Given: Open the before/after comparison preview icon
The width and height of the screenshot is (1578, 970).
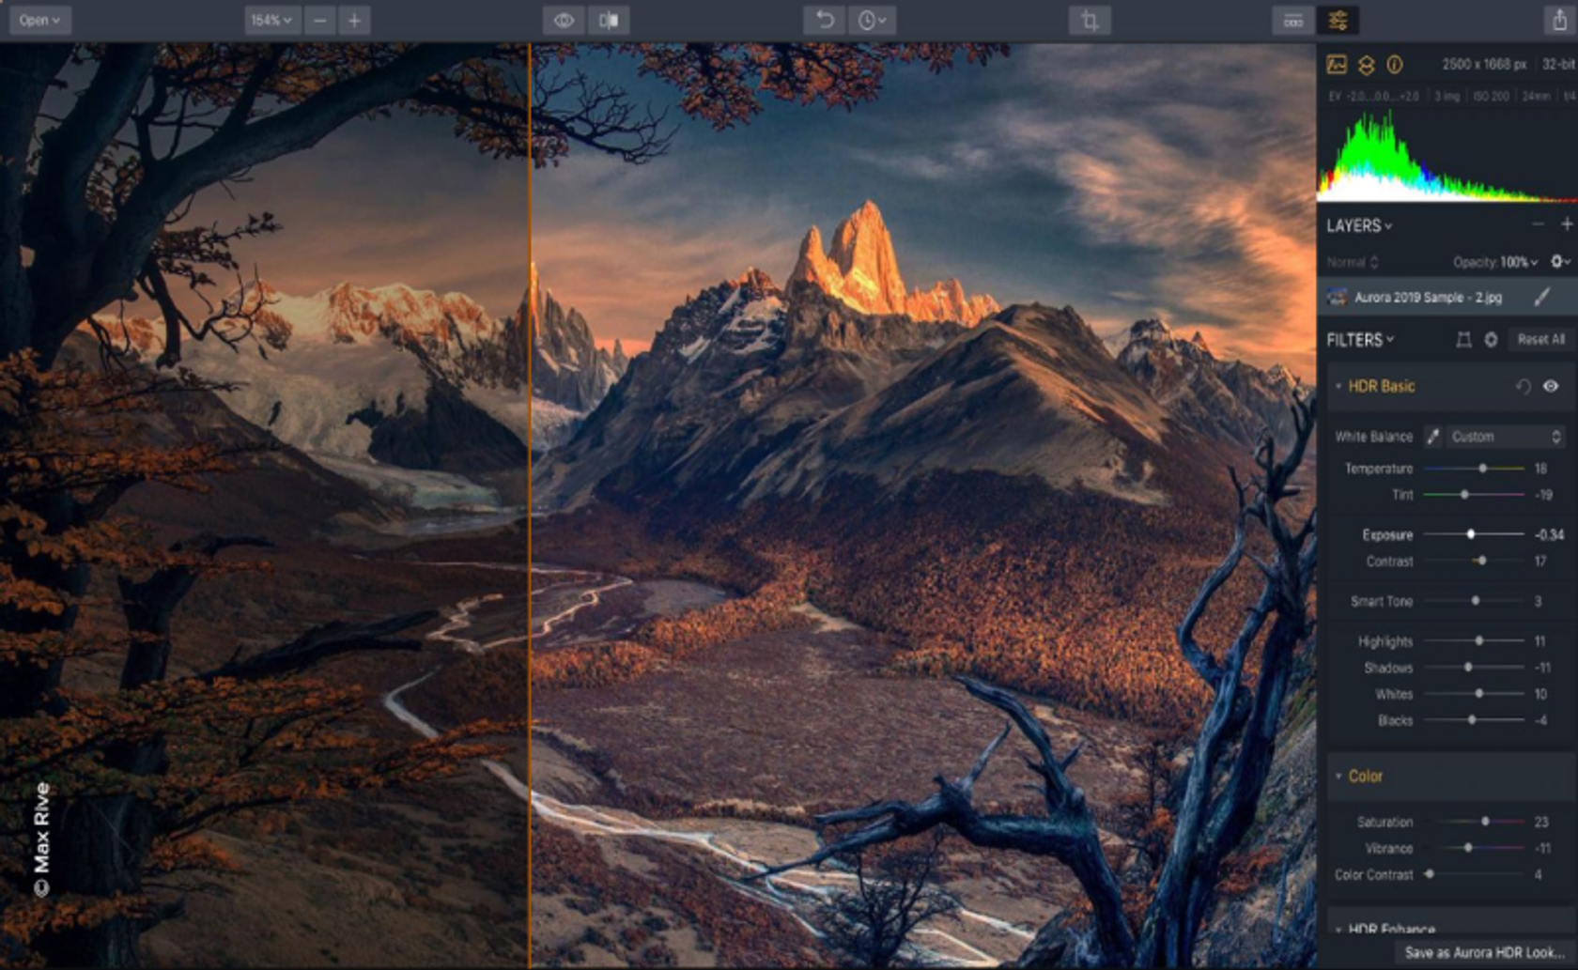Looking at the screenshot, I should (564, 19).
